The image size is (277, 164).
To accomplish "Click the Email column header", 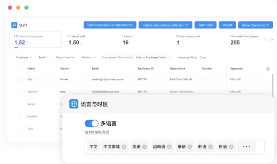I will [x=95, y=69].
